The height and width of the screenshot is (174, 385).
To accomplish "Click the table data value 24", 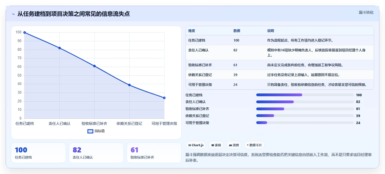I will [x=235, y=85].
